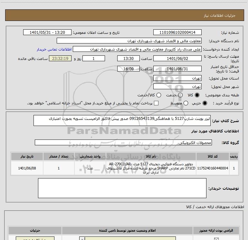Click the ردیف column header
The width and height of the screenshot is (248, 240).
234,156
